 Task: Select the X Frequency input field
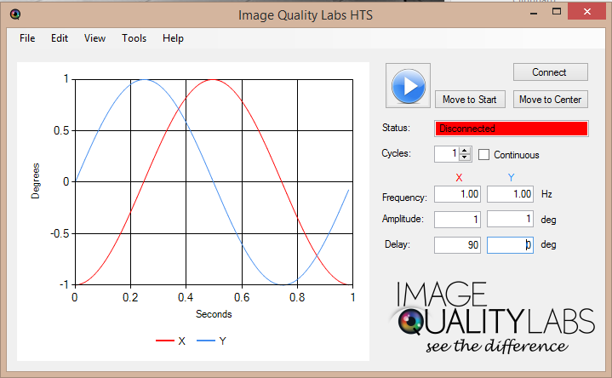click(x=458, y=194)
